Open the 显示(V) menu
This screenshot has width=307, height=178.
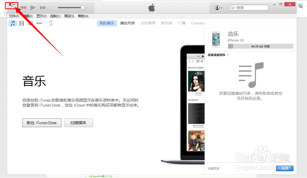pos(41,16)
